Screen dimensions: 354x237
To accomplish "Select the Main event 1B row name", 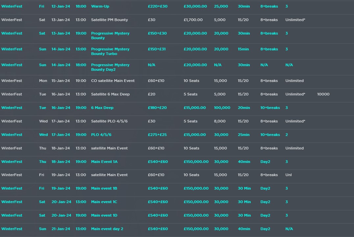I will pos(104,188).
